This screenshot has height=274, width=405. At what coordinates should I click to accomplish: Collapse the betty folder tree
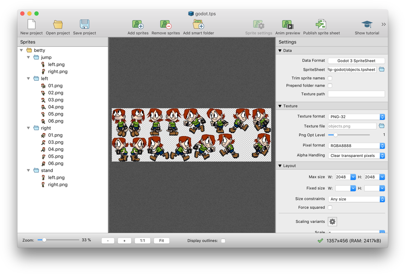[22, 50]
